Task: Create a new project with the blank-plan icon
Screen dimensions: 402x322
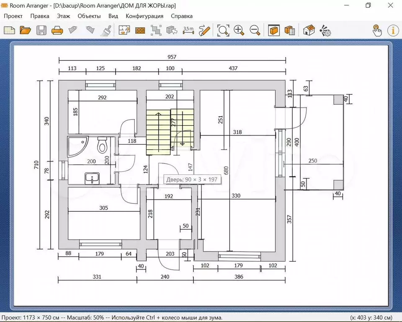Action: point(9,30)
